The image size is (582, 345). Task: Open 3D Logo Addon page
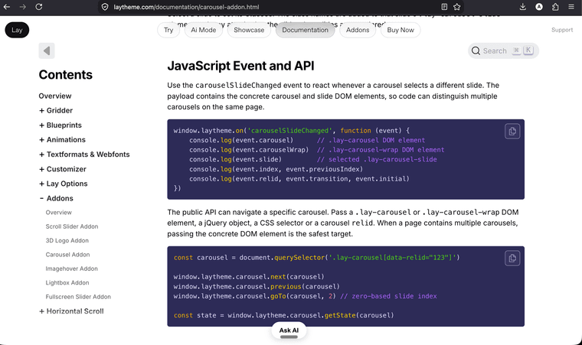click(x=67, y=241)
